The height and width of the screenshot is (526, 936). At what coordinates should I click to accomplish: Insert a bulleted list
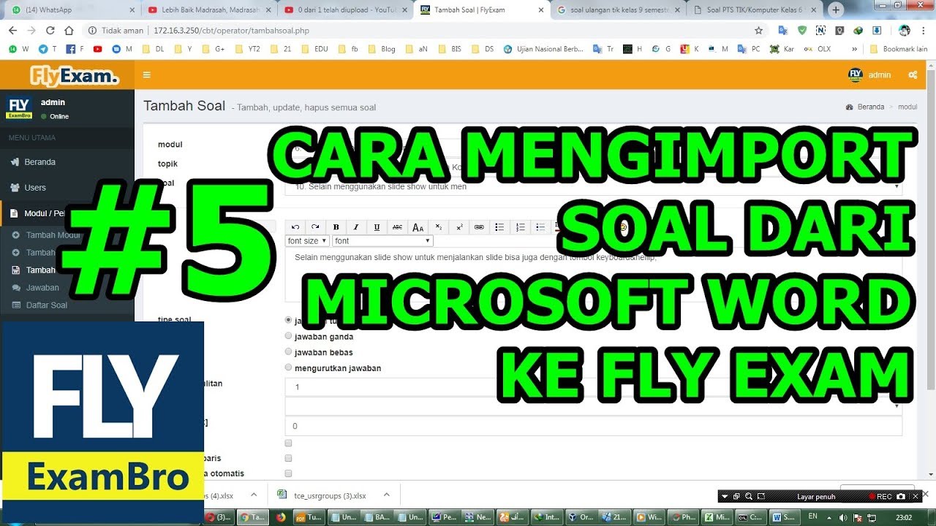click(x=499, y=227)
